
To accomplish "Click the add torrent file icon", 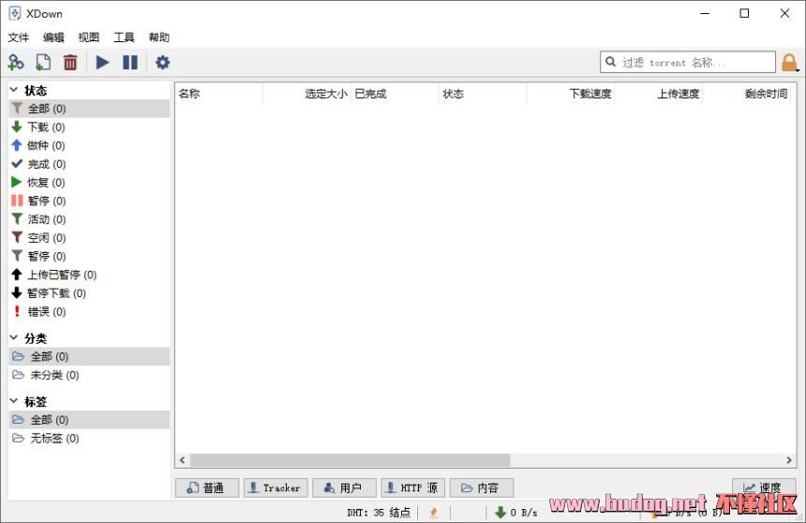I will [x=43, y=63].
